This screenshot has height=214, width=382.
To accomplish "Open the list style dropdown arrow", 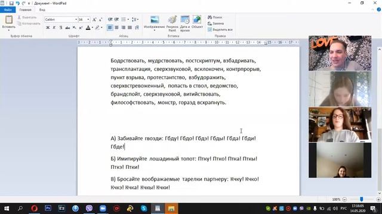I will pyautogui.click(x=128, y=20).
